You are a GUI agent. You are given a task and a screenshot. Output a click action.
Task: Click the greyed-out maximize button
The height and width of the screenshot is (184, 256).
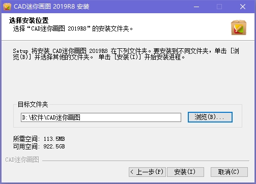tap(219, 7)
